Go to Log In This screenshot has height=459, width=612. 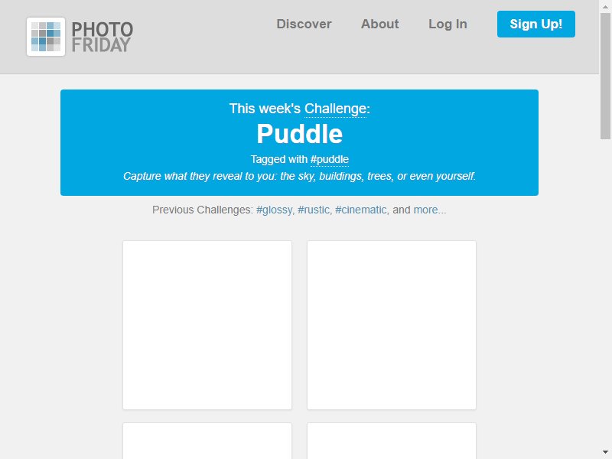tap(448, 24)
